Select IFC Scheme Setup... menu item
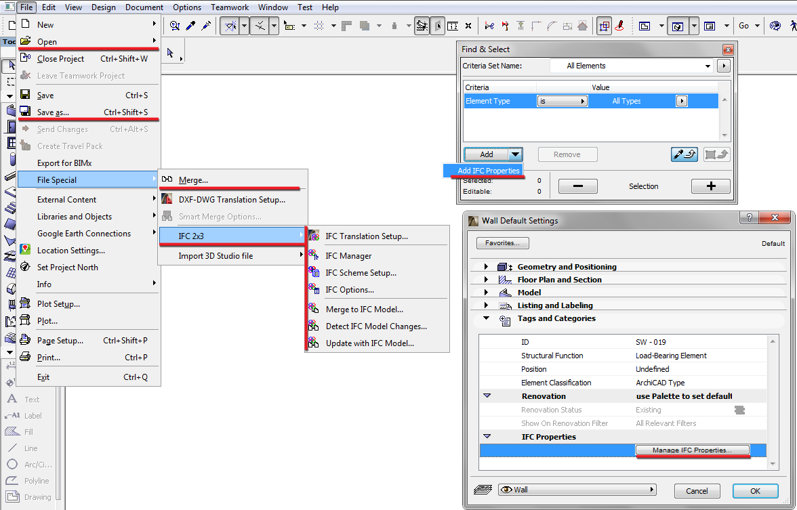This screenshot has height=510, width=797. (x=377, y=273)
